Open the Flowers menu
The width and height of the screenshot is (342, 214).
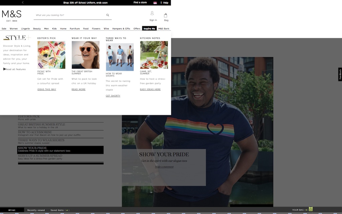[x=96, y=29]
